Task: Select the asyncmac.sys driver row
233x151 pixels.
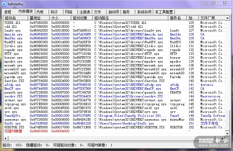Action: [x=114, y=119]
